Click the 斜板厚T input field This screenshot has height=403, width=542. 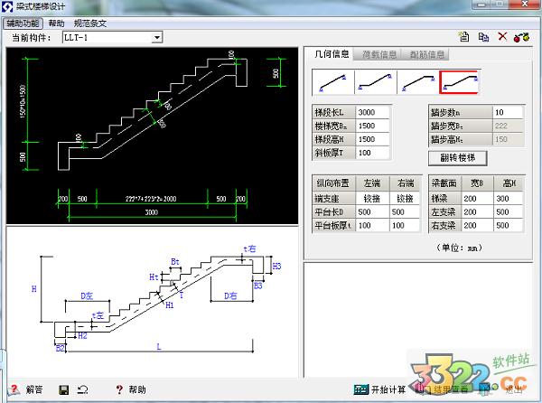(372, 153)
